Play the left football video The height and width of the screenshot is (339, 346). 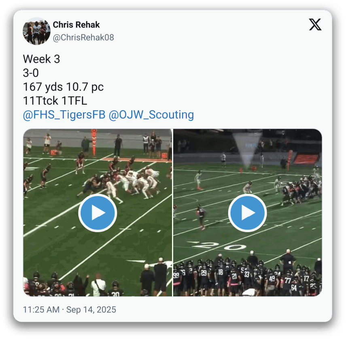point(98,213)
